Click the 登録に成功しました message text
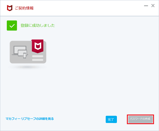This screenshot has width=159, height=131. (38, 26)
